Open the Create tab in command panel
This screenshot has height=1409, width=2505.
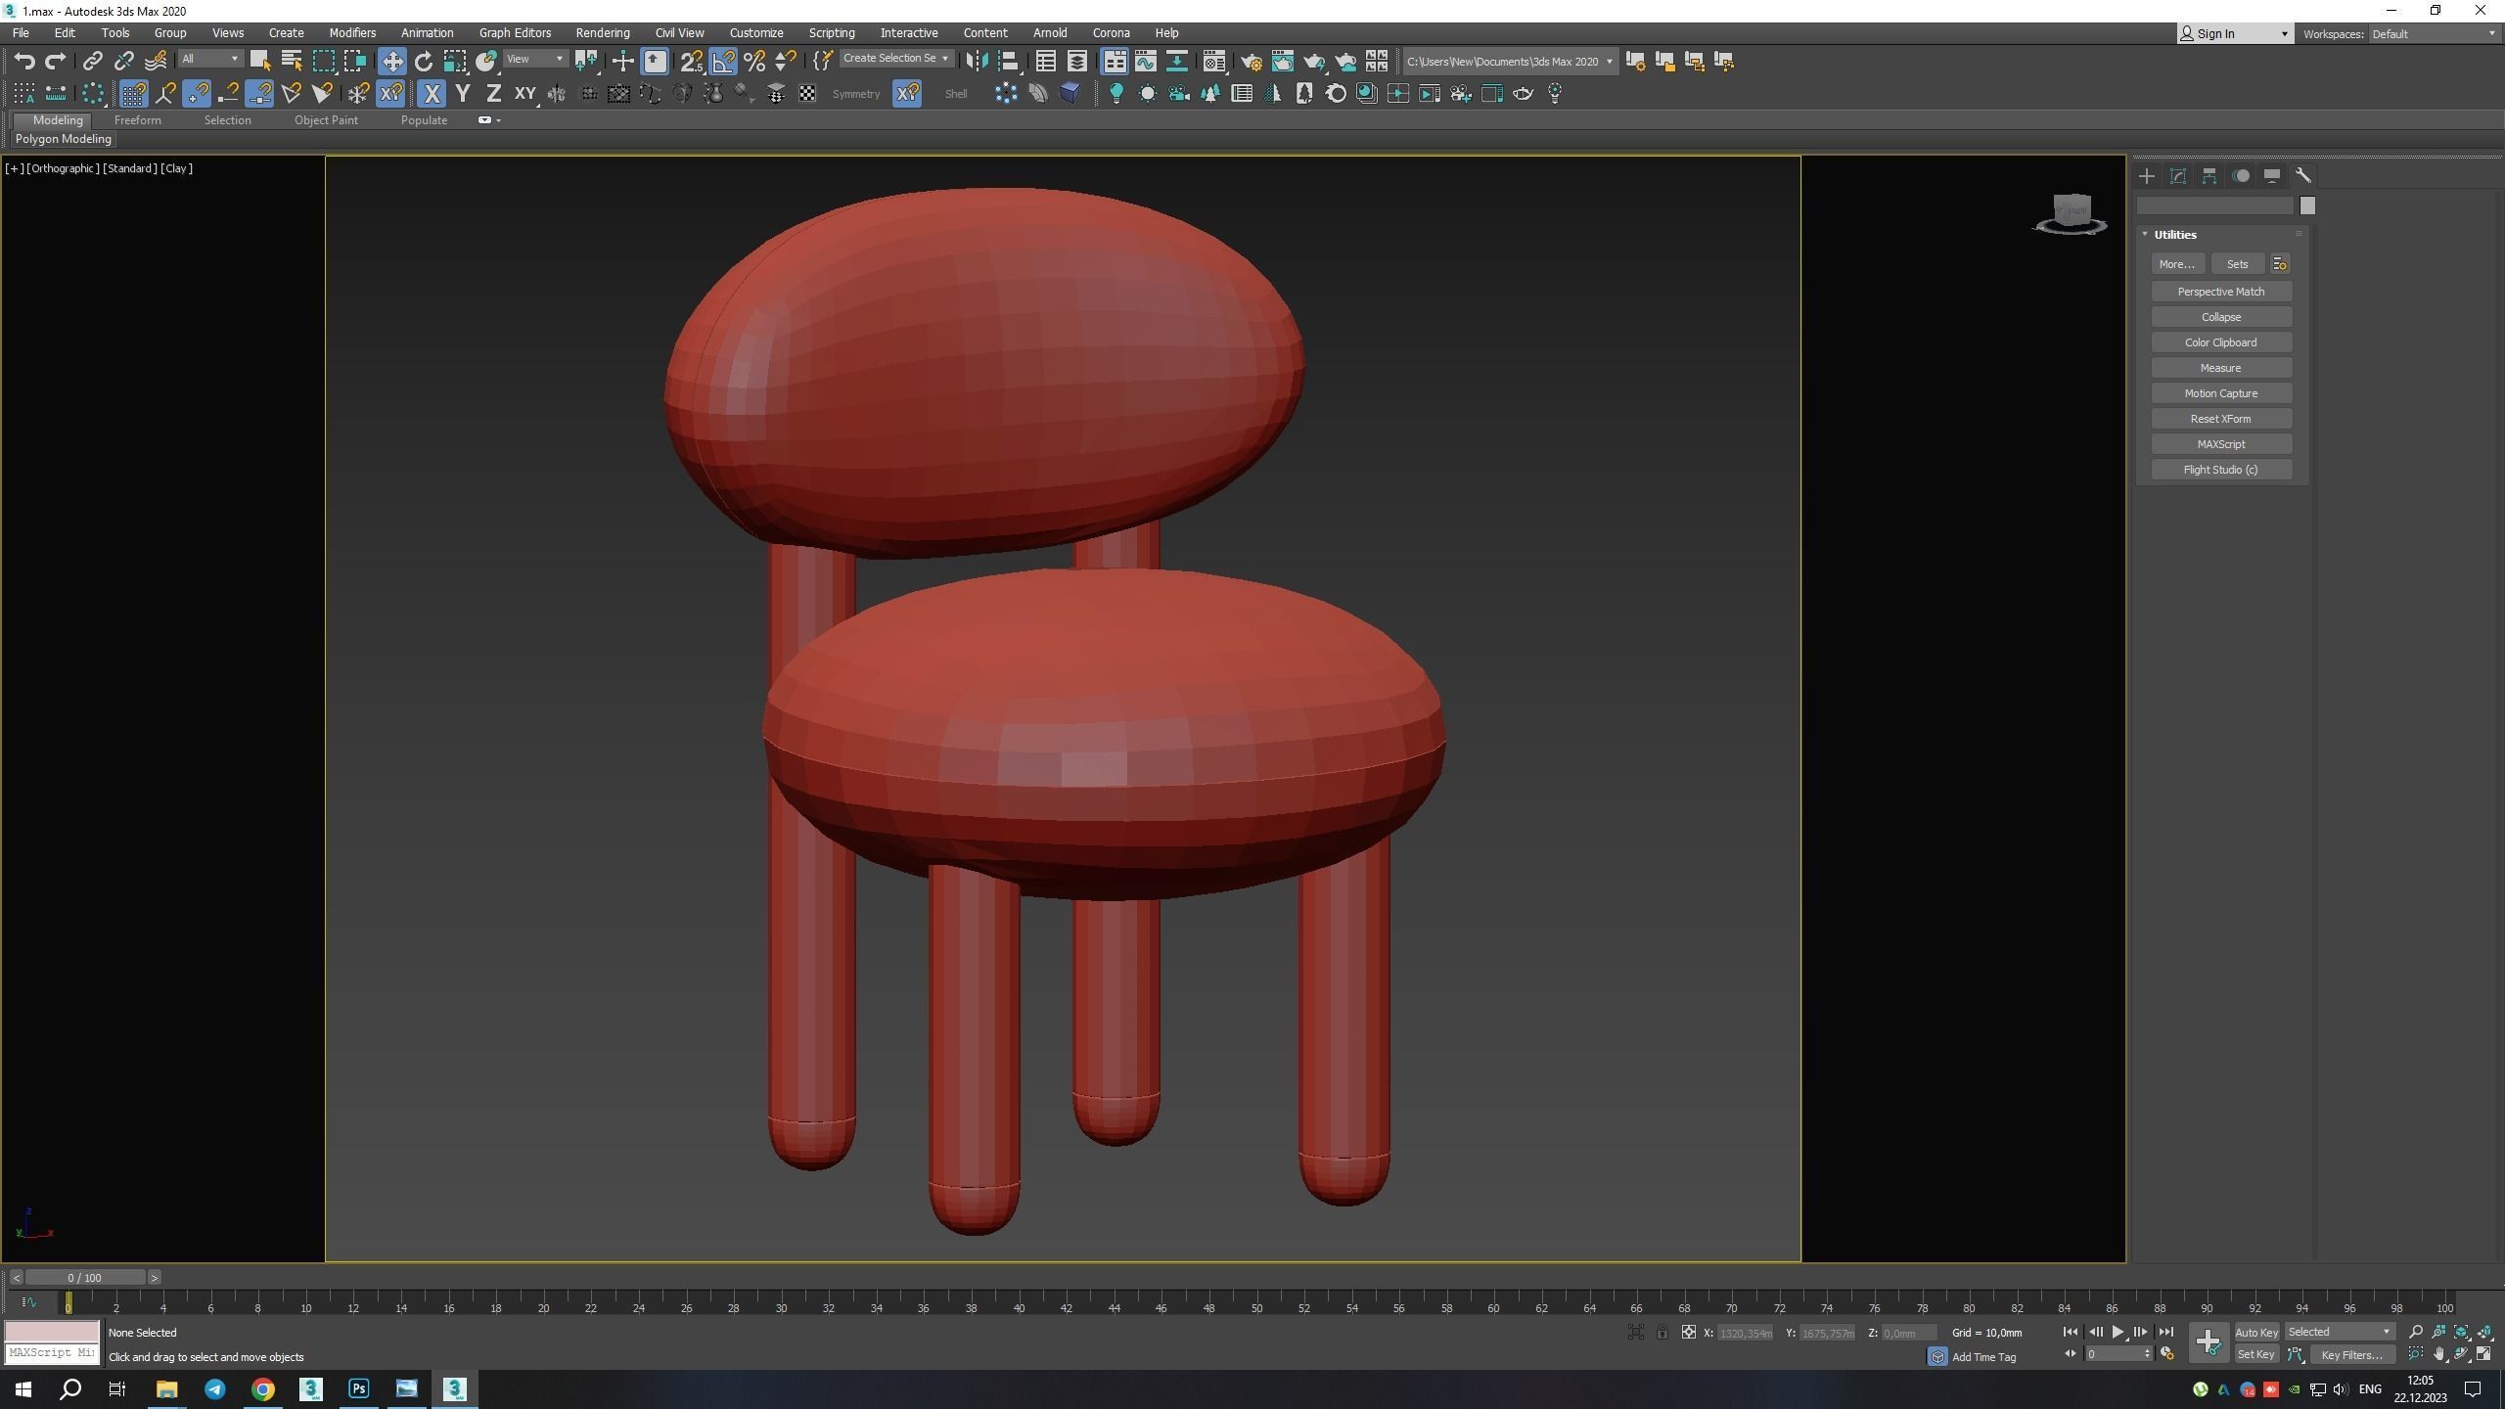2147,176
